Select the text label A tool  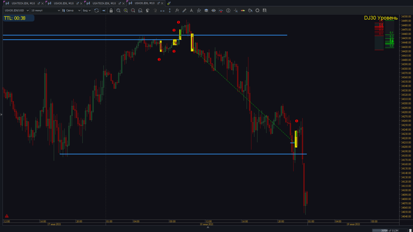tap(191, 11)
